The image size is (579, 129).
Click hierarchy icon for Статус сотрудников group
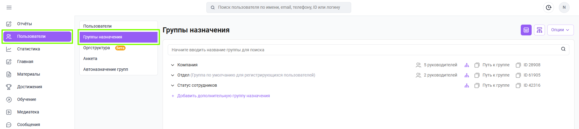pyautogui.click(x=467, y=85)
